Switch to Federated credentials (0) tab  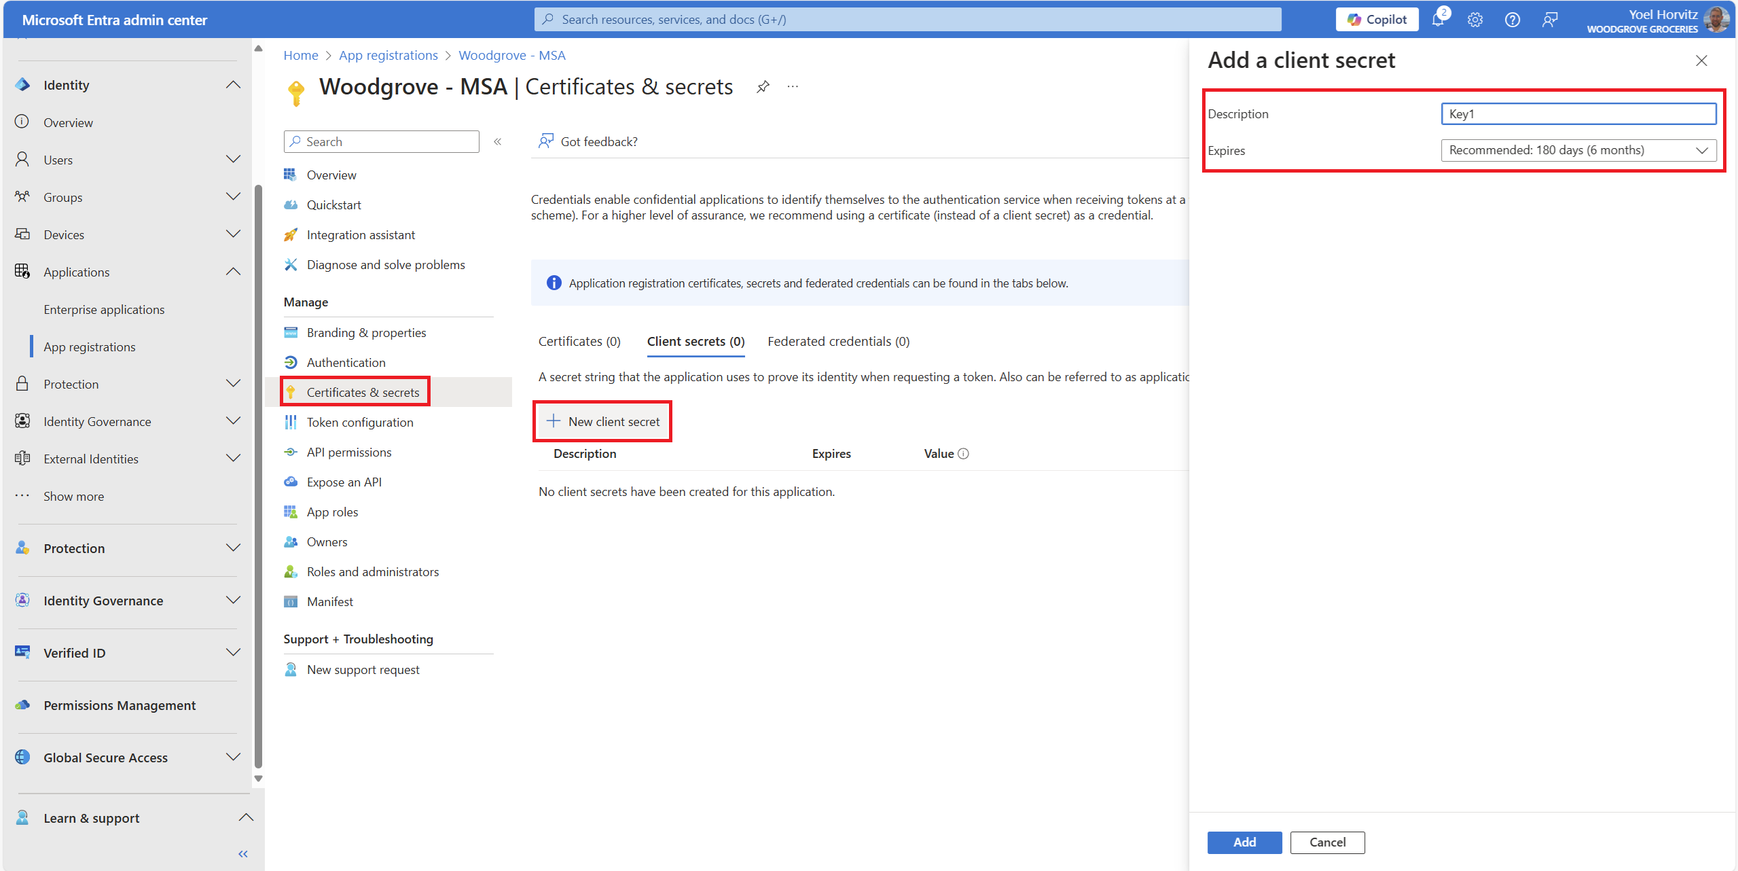pyautogui.click(x=838, y=341)
